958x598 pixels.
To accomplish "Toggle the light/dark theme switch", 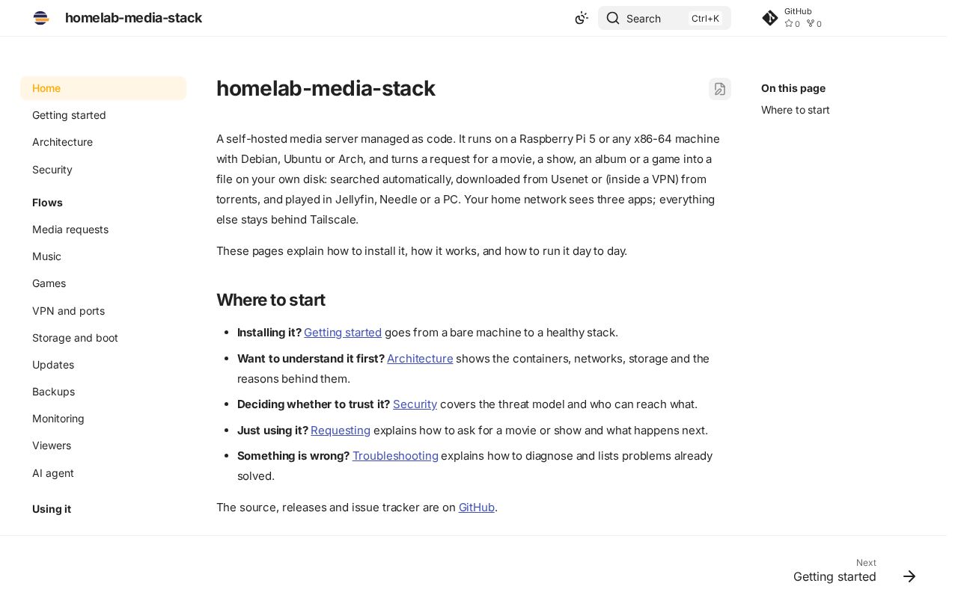I will [x=582, y=18].
